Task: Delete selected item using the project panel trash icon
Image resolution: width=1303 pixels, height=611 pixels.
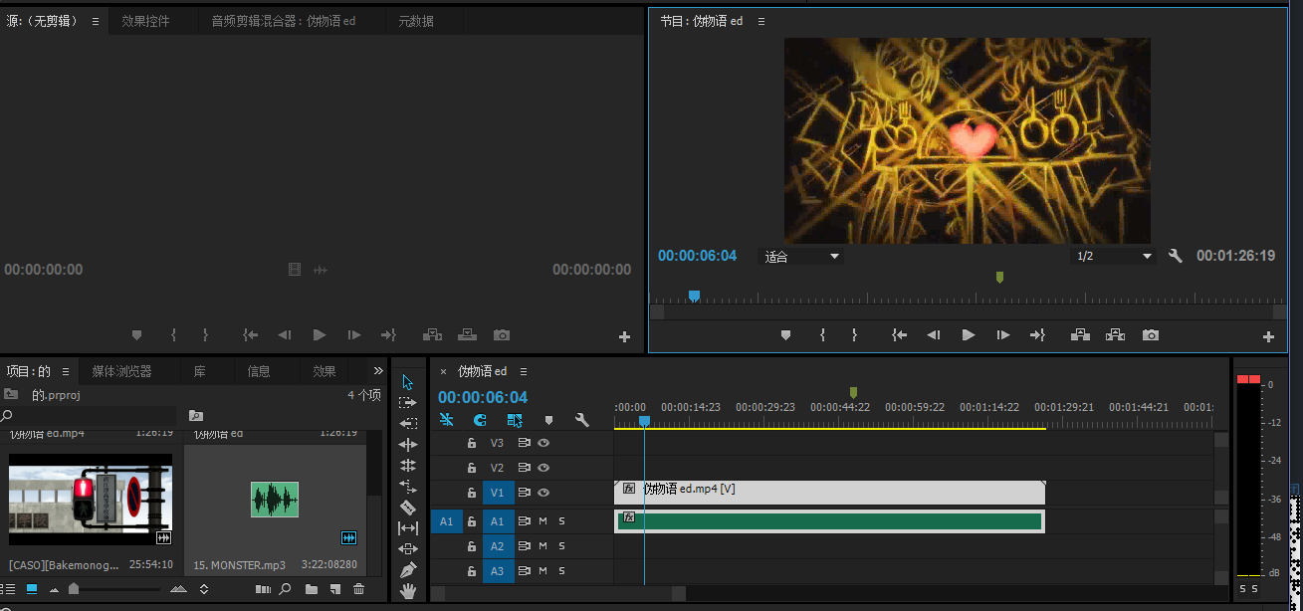Action: (358, 589)
